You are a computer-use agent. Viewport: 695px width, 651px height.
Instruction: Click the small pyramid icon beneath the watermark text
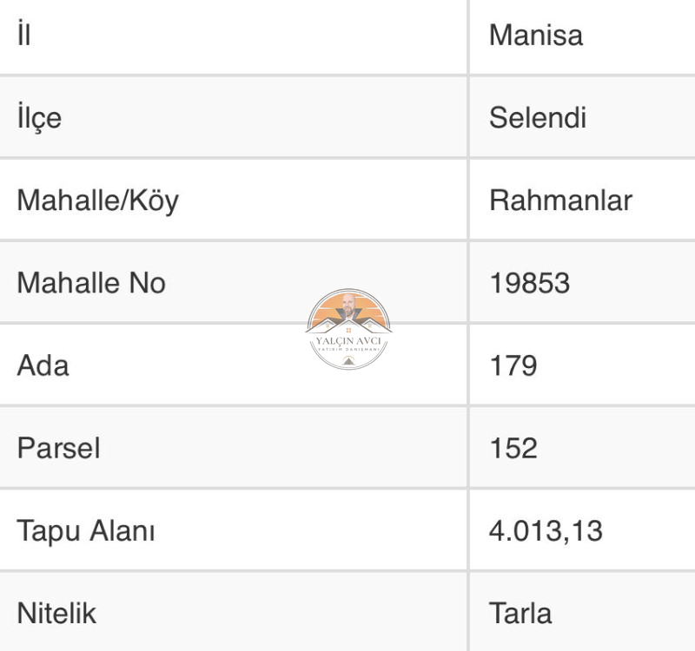(348, 361)
